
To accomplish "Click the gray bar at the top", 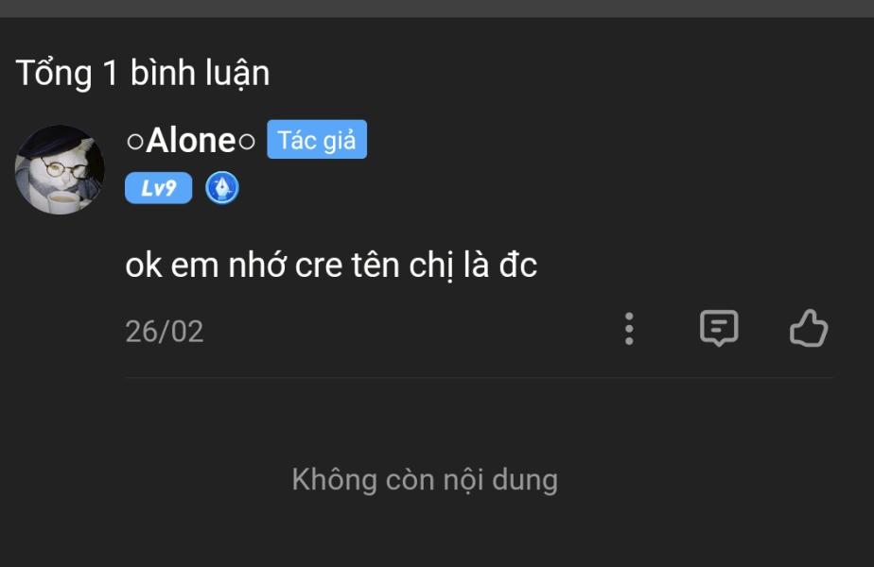I will coord(437,9).
